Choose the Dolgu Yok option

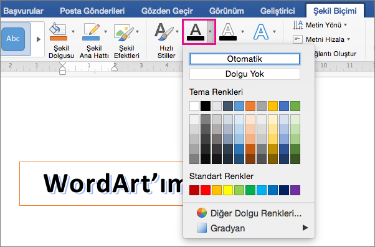click(x=245, y=74)
